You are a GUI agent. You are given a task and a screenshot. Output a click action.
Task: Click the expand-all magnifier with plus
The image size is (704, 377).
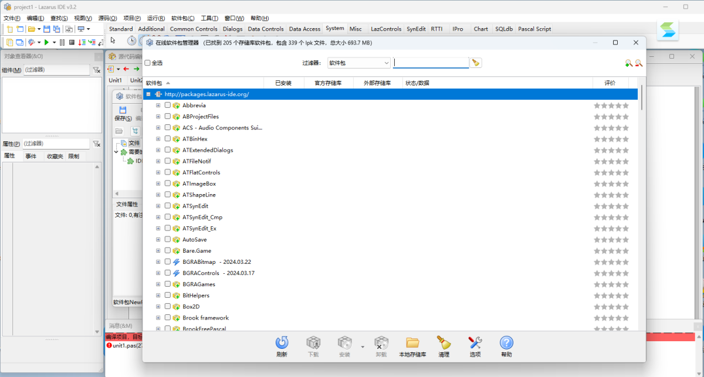628,63
